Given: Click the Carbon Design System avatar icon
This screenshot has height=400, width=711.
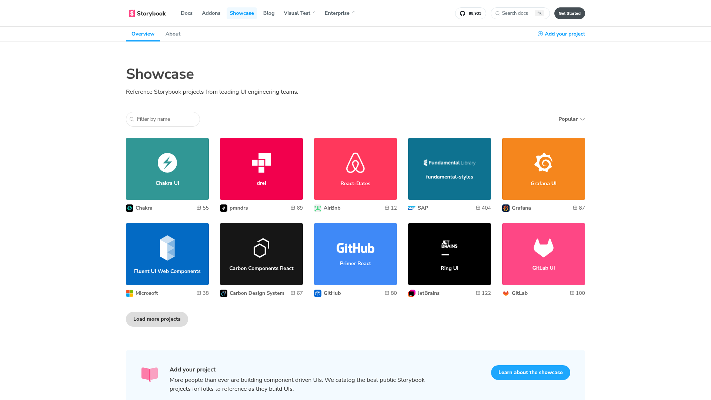Looking at the screenshot, I should click(x=224, y=293).
